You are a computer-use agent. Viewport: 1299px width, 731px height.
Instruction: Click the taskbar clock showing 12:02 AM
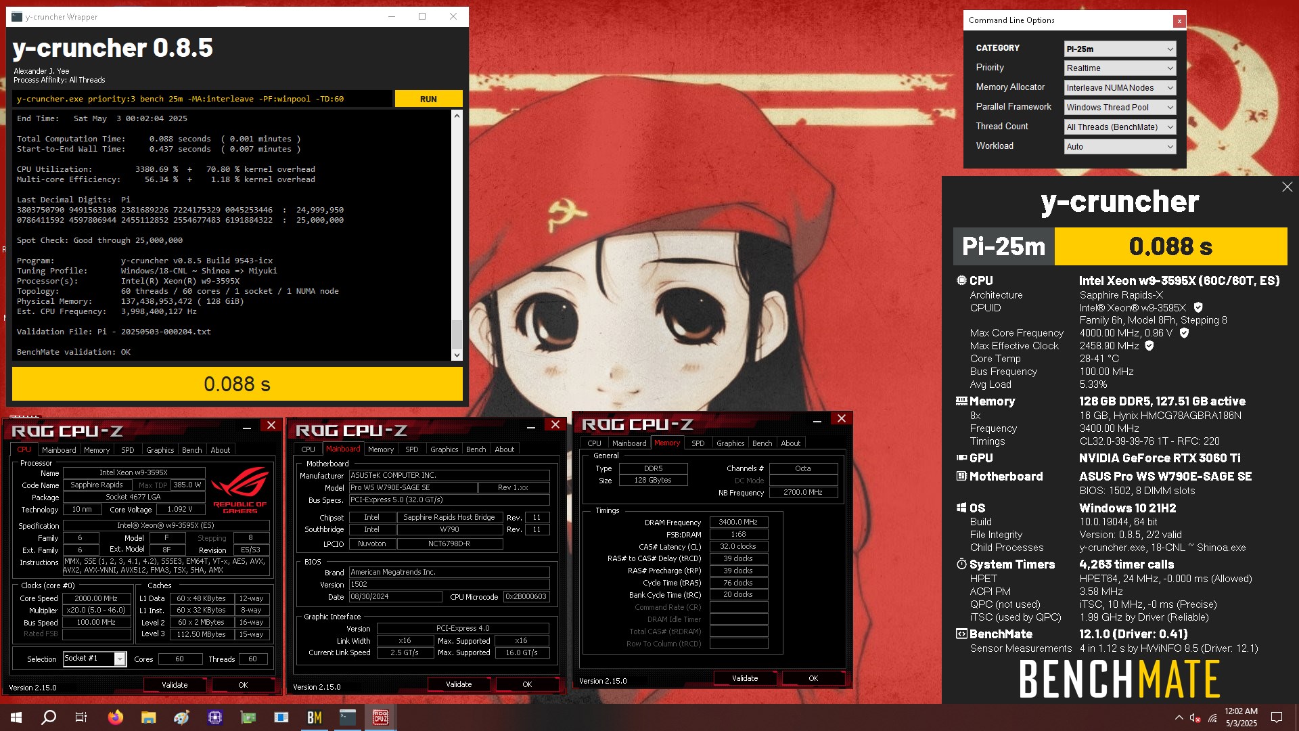1241,717
